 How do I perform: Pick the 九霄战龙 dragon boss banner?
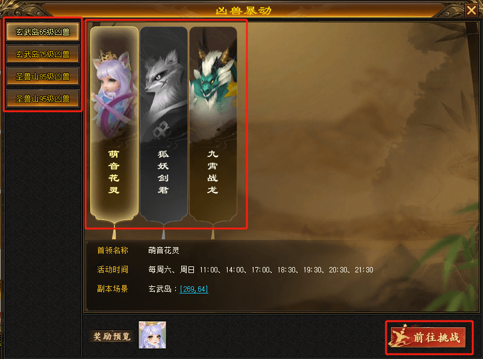click(213, 124)
